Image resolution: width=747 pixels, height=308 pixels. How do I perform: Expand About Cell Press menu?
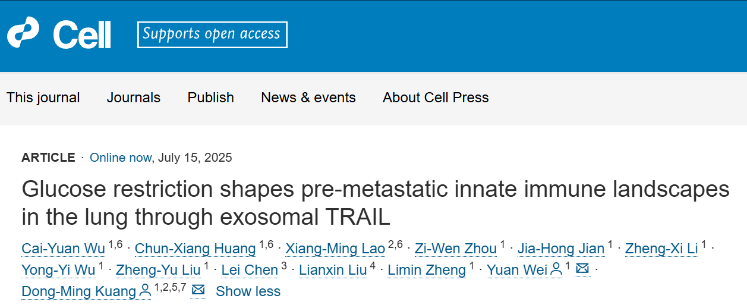436,98
